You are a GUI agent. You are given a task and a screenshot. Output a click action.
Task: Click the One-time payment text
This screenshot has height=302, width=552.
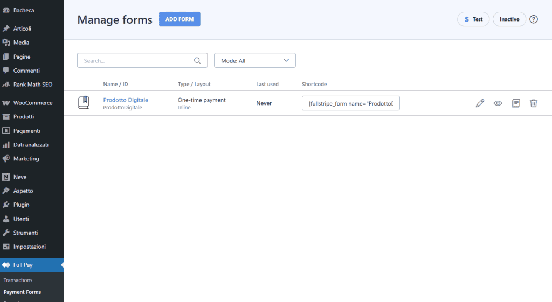pyautogui.click(x=202, y=100)
